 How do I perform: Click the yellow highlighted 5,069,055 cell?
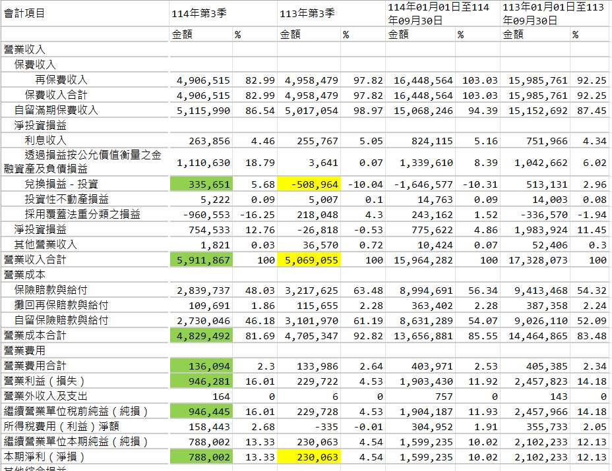(309, 260)
